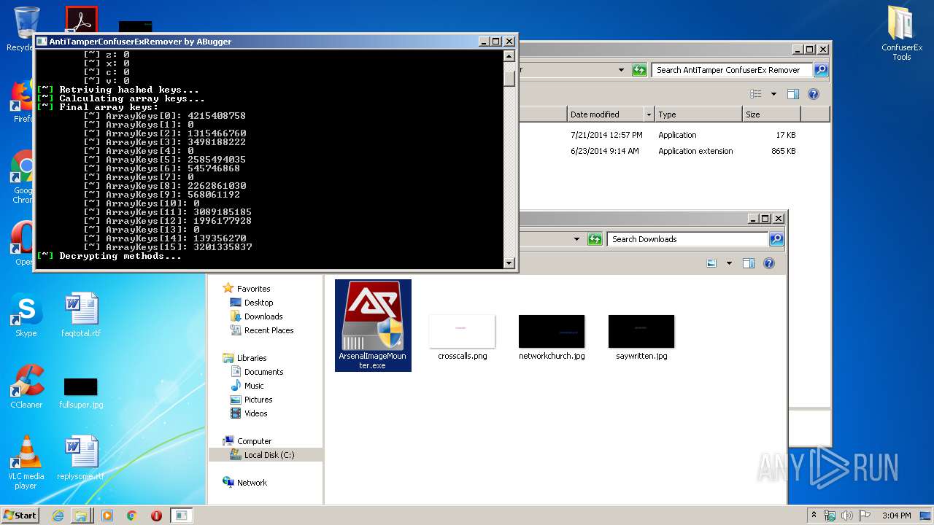
Task: Open the Documents library
Action: pos(263,372)
